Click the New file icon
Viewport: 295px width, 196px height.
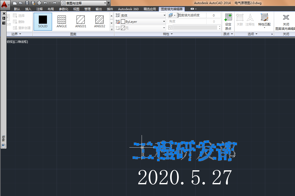tap(15, 3)
